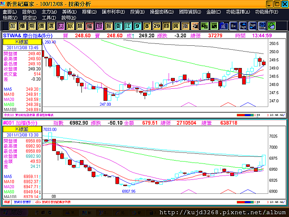Image resolution: width=289 pixels, height=217 pixels.
Task: Click the 期 (futures) toolbar icon
Action: click(32, 26)
